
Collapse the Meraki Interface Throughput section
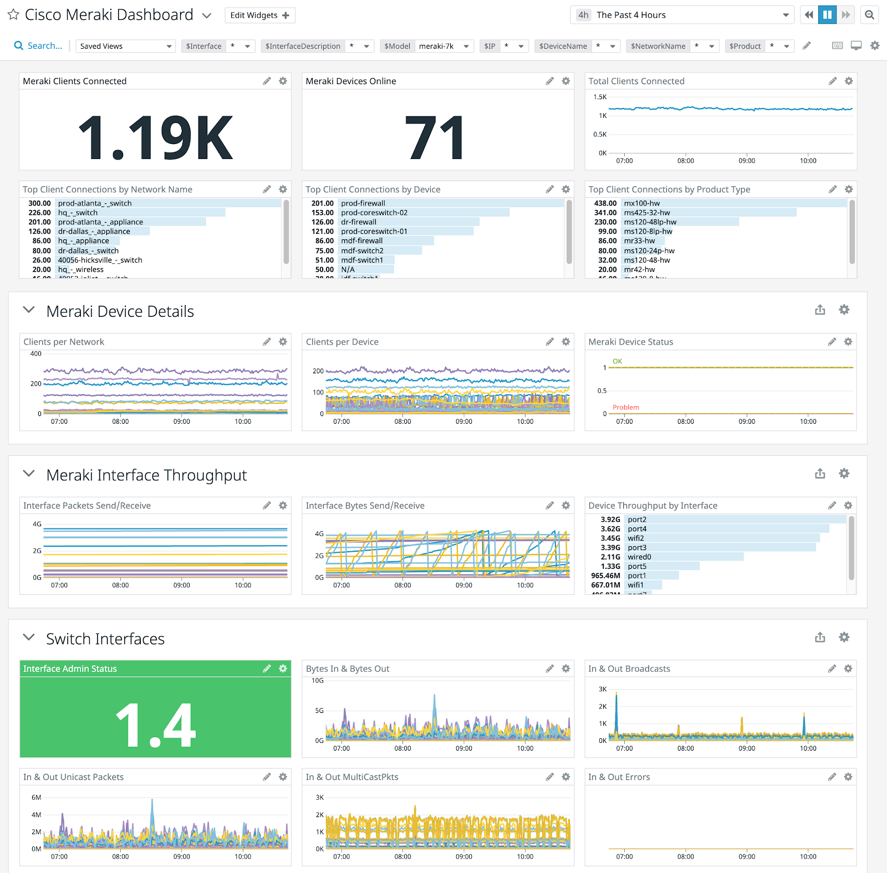click(x=29, y=474)
